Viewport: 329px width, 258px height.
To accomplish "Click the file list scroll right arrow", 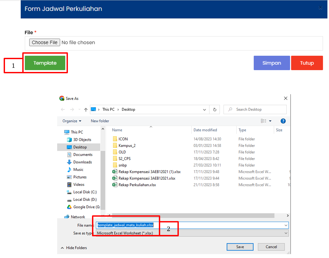I will click(288, 216).
